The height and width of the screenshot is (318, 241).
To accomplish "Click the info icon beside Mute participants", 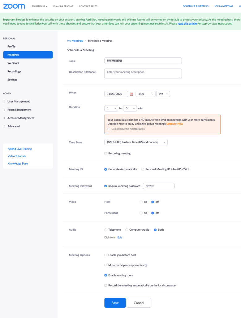I will point(146,265).
